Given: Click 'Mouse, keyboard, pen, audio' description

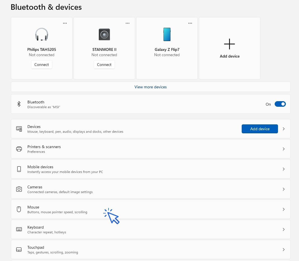Looking at the screenshot, I should tap(75, 132).
